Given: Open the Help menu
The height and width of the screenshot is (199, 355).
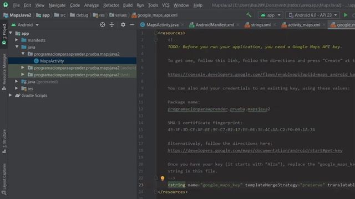Looking at the screenshot, I should click(x=198, y=5).
